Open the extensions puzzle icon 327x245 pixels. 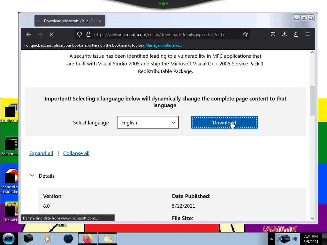tap(296, 34)
